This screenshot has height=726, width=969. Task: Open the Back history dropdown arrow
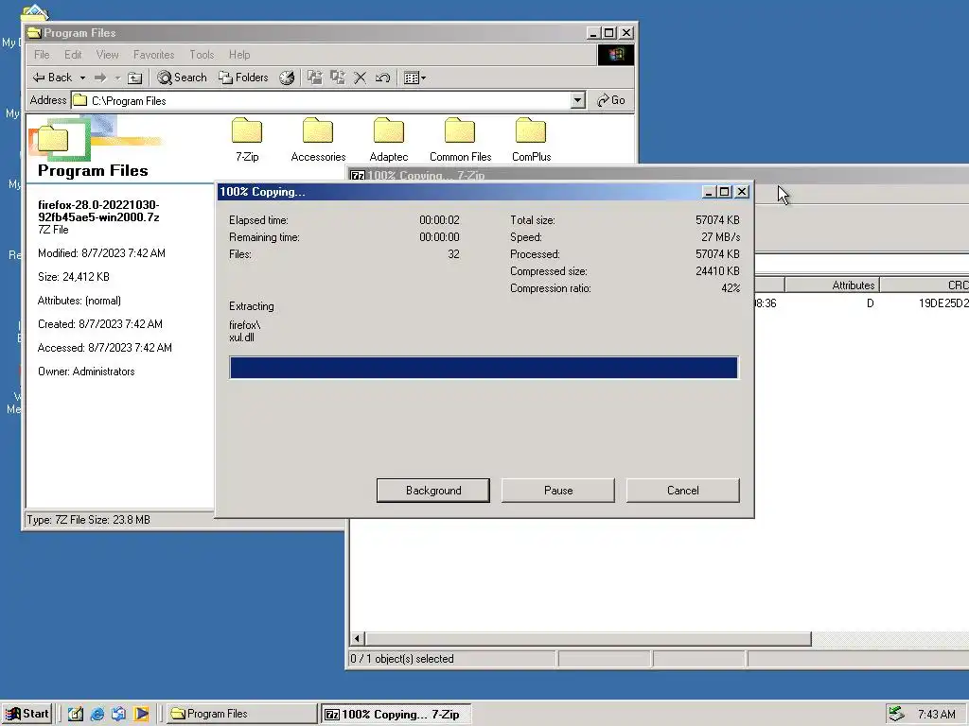tap(83, 78)
